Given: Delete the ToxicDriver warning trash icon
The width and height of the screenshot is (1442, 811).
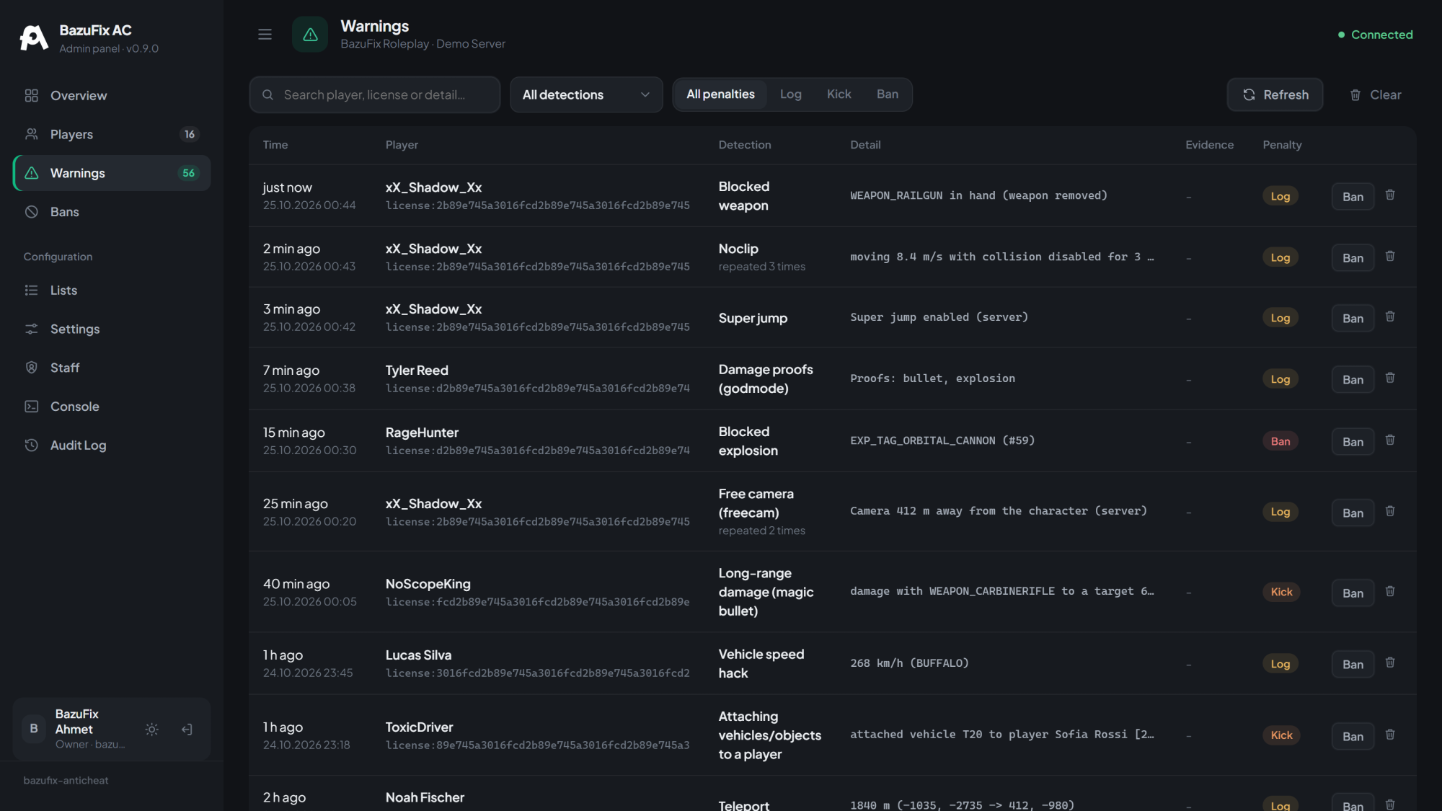Looking at the screenshot, I should point(1390,735).
